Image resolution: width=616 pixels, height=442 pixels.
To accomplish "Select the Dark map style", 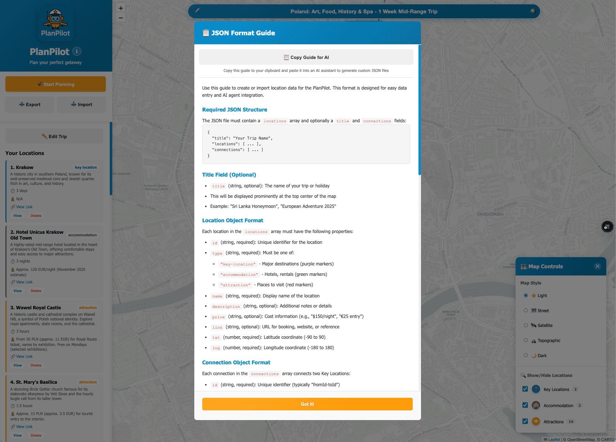I will [526, 355].
